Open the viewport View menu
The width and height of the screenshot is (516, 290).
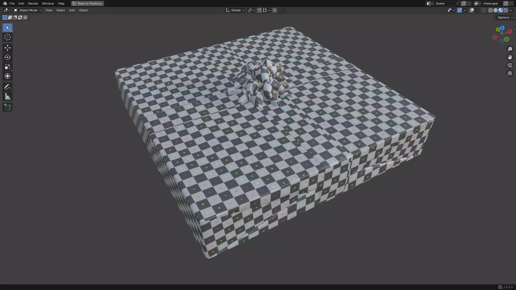point(49,10)
